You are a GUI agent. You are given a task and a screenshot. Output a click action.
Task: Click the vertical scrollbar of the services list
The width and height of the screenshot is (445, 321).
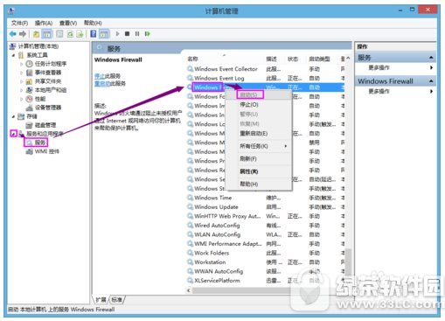tap(348, 171)
